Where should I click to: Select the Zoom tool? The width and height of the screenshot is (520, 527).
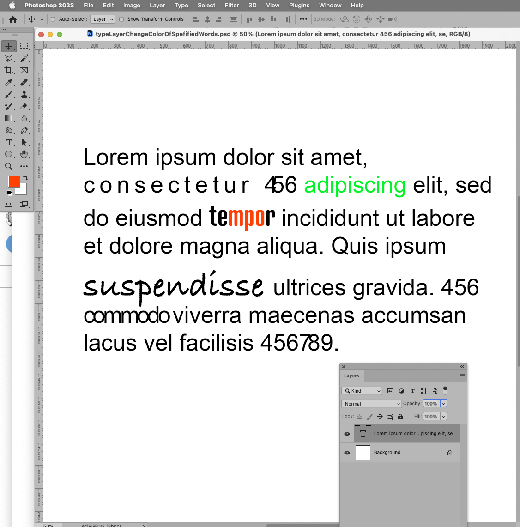9,166
